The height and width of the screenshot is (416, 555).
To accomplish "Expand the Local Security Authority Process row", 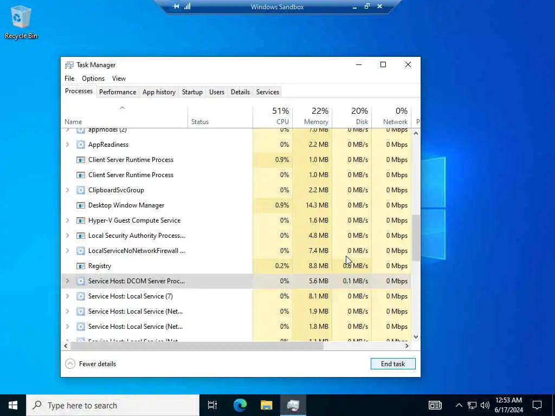I will coord(68,236).
